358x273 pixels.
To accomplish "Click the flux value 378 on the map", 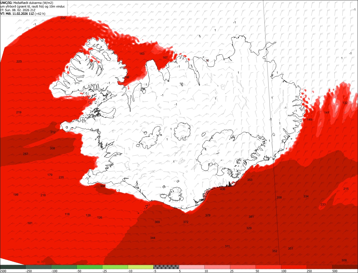I will 208,215.
